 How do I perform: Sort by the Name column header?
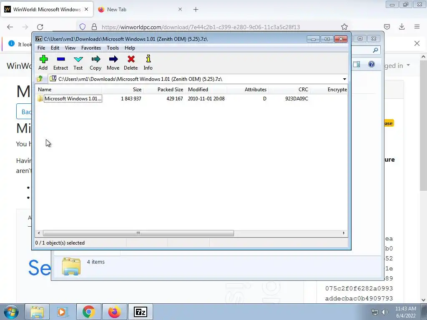click(x=69, y=90)
